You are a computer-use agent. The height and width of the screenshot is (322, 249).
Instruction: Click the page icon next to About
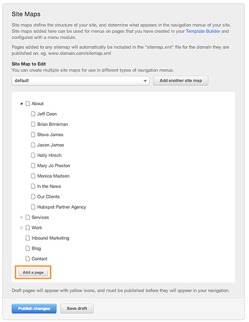pyautogui.click(x=27, y=103)
